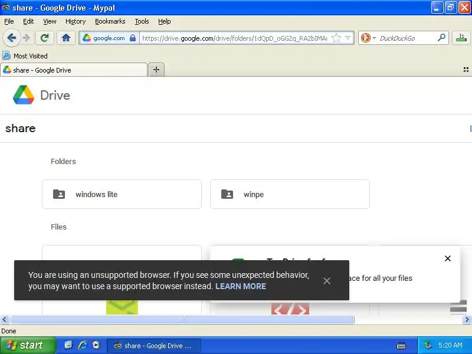Click the on-screen keyboard tray icon
The image size is (472, 354).
401,346
